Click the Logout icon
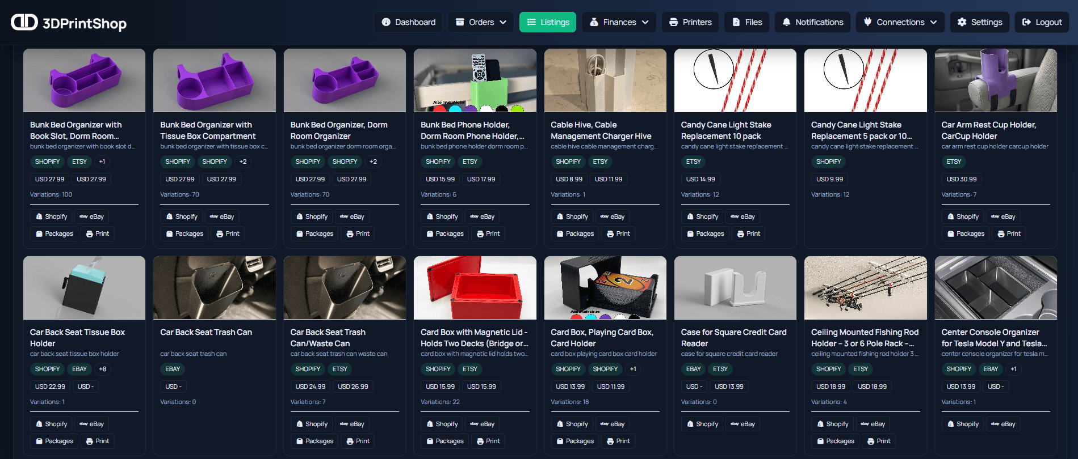 click(x=1026, y=22)
